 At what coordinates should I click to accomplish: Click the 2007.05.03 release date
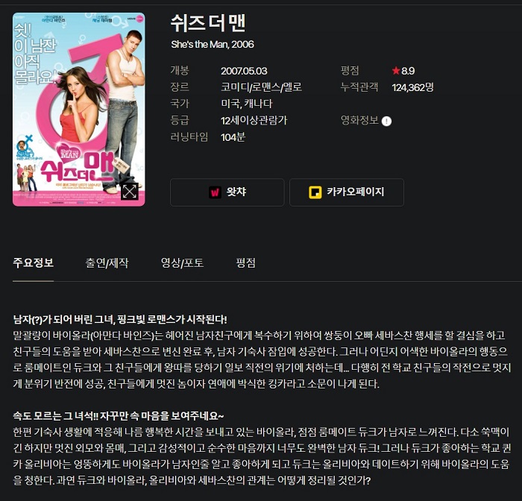pyautogui.click(x=244, y=71)
